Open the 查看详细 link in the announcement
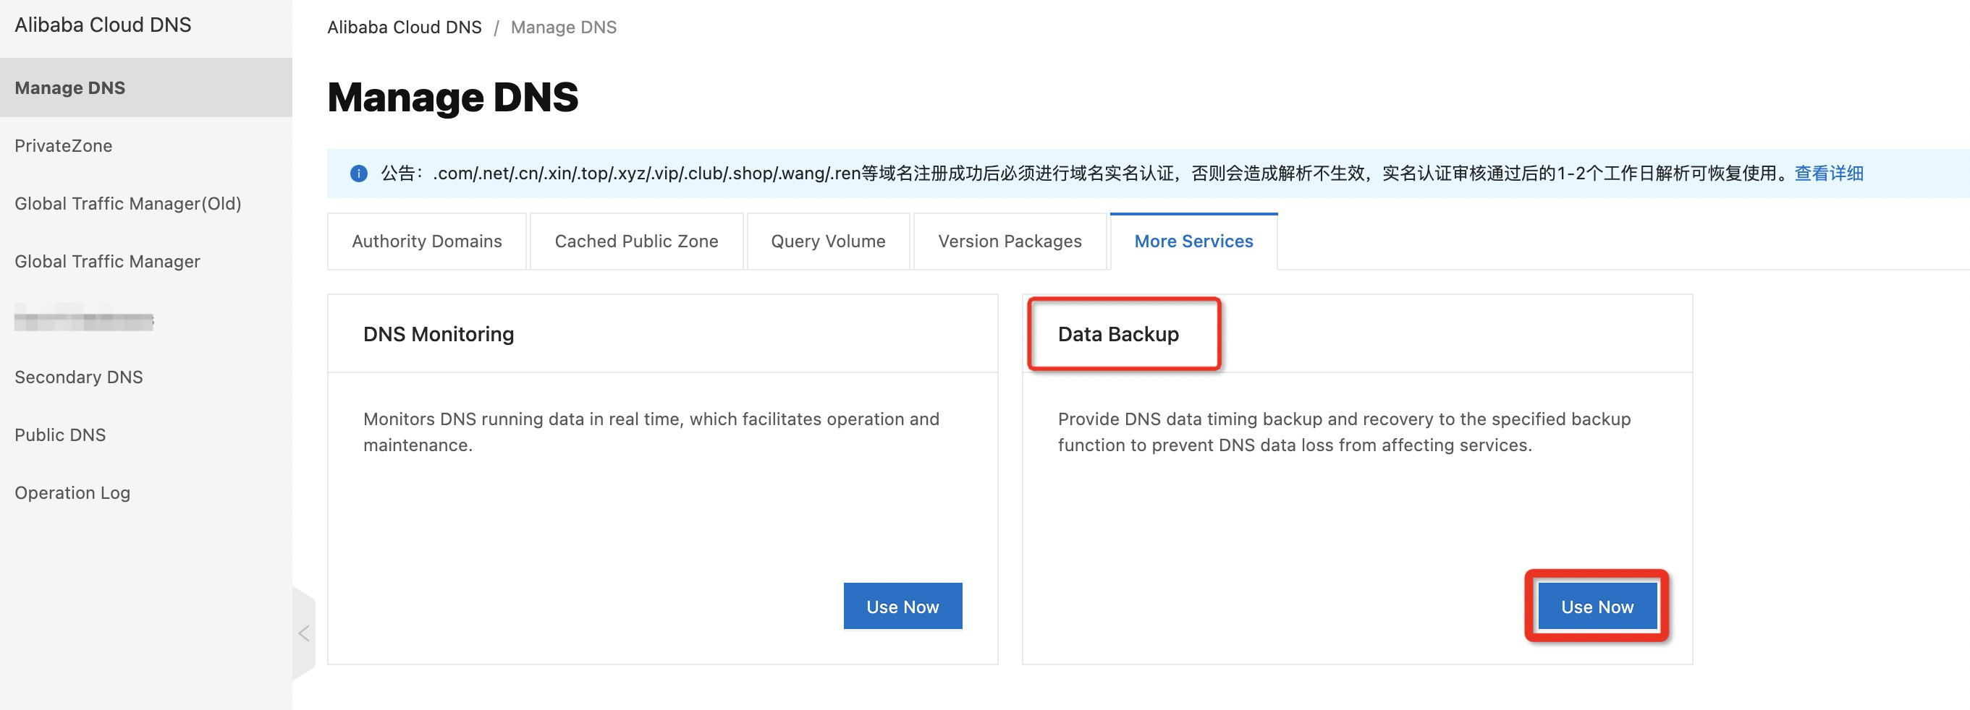This screenshot has height=710, width=1970. [x=1829, y=174]
